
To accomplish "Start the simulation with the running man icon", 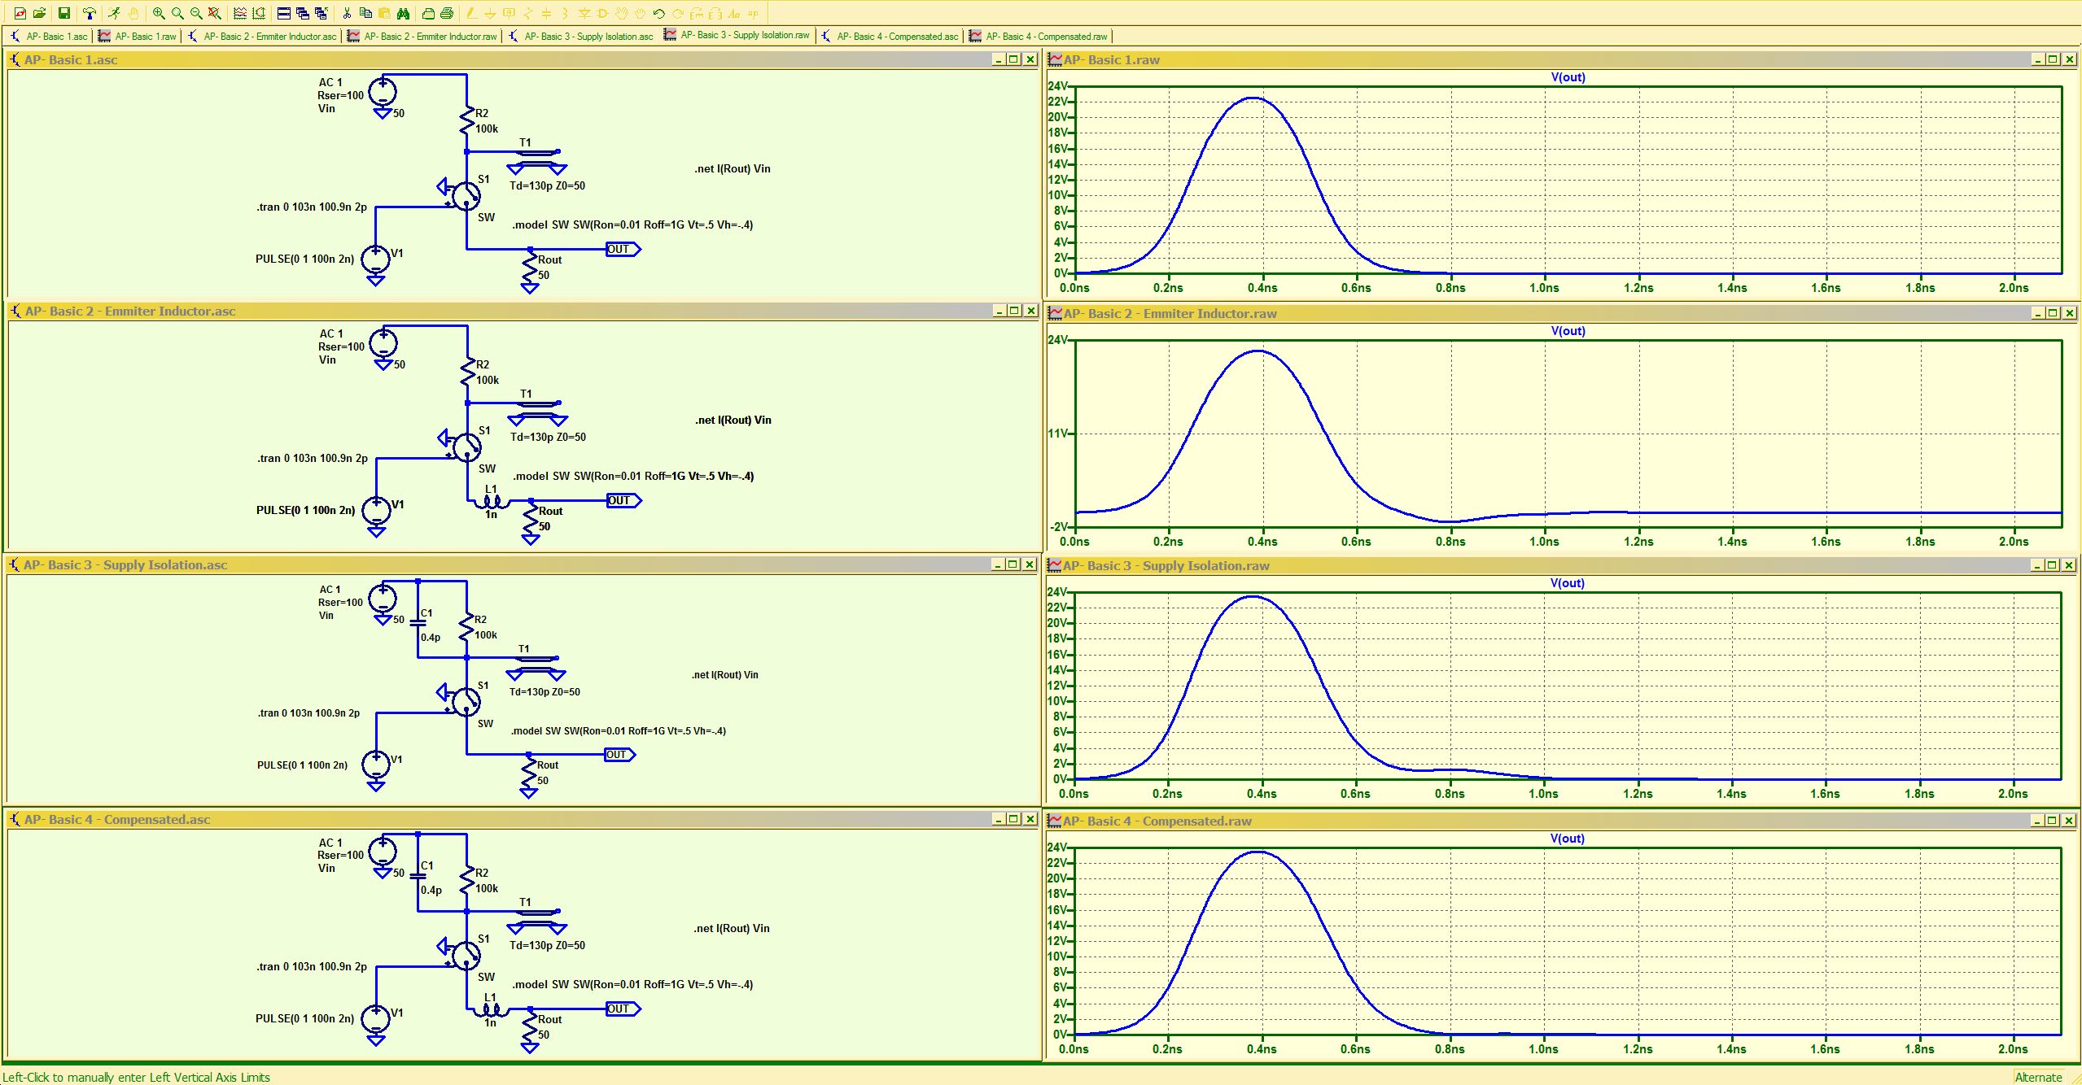I will [114, 13].
